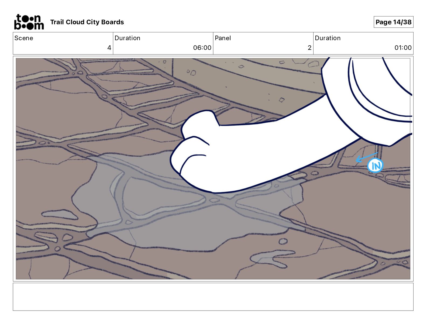Image resolution: width=427 pixels, height=330 pixels.
Task: Click the empty notes box below panel
Action: tap(213, 297)
